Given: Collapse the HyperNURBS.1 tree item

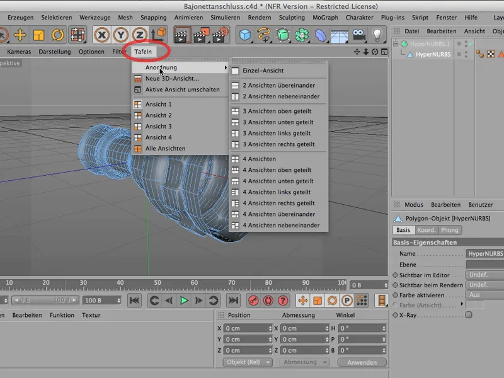Looking at the screenshot, I should pyautogui.click(x=396, y=44).
